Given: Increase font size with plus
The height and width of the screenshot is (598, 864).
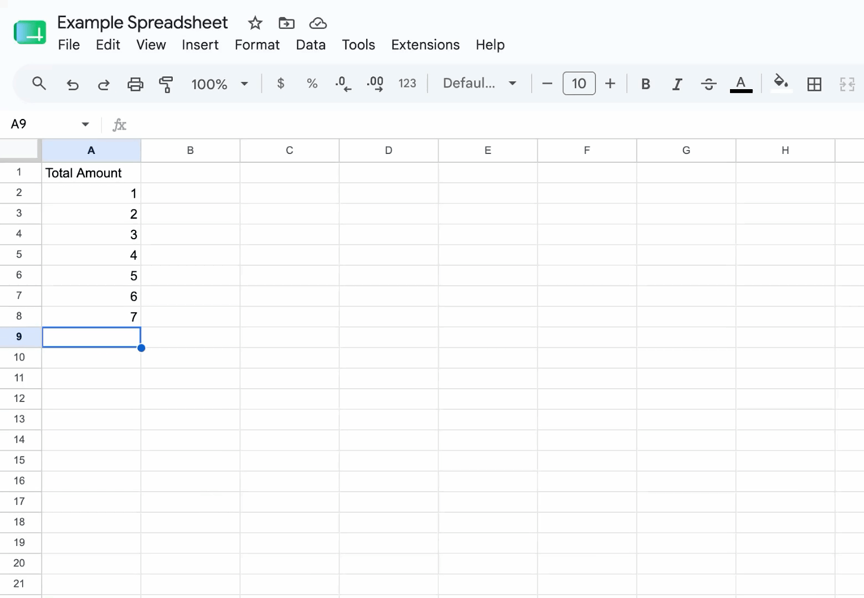Looking at the screenshot, I should tap(610, 84).
